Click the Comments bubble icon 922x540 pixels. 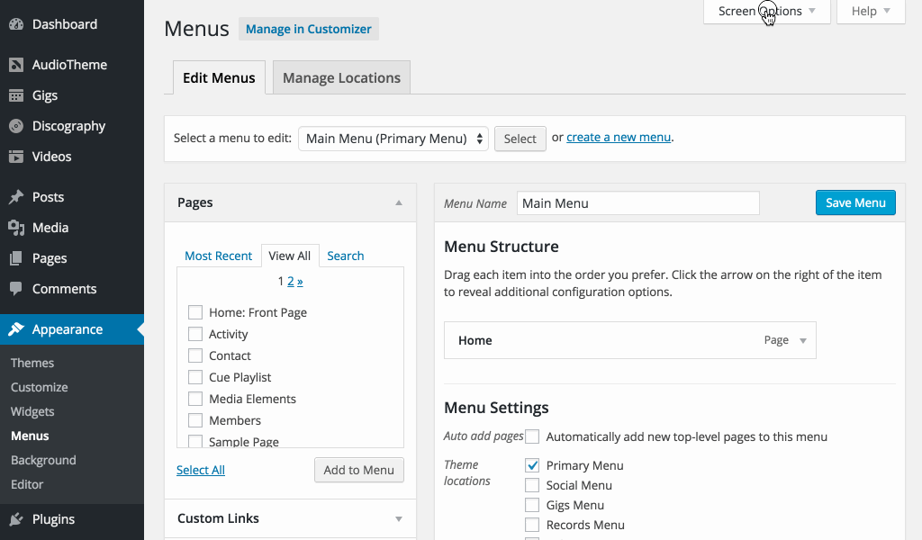pos(16,289)
